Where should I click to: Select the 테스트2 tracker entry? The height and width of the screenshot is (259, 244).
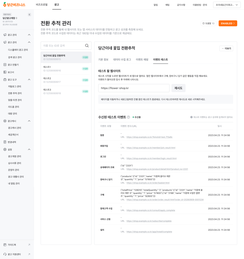tap(66, 80)
